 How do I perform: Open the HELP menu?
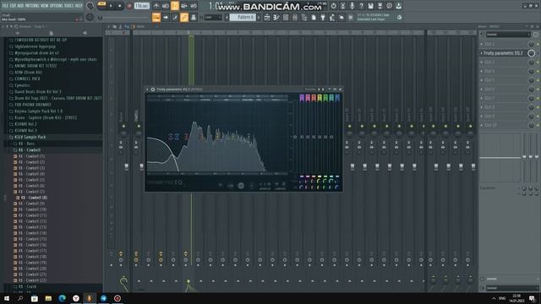(x=79, y=6)
